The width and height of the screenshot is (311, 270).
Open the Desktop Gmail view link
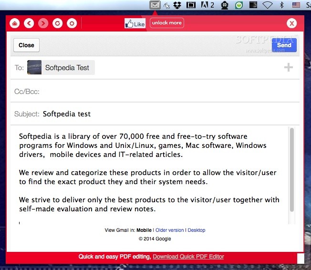[197, 230]
